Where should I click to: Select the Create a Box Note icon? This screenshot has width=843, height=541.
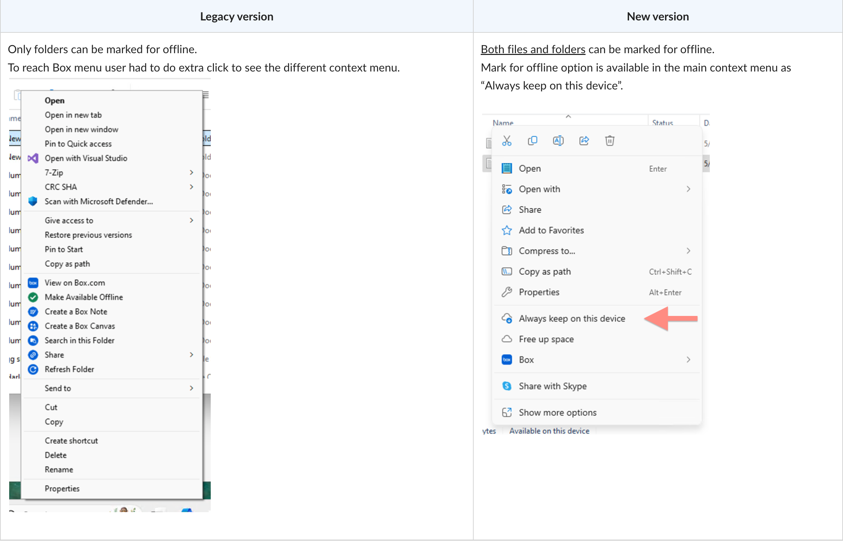(33, 311)
